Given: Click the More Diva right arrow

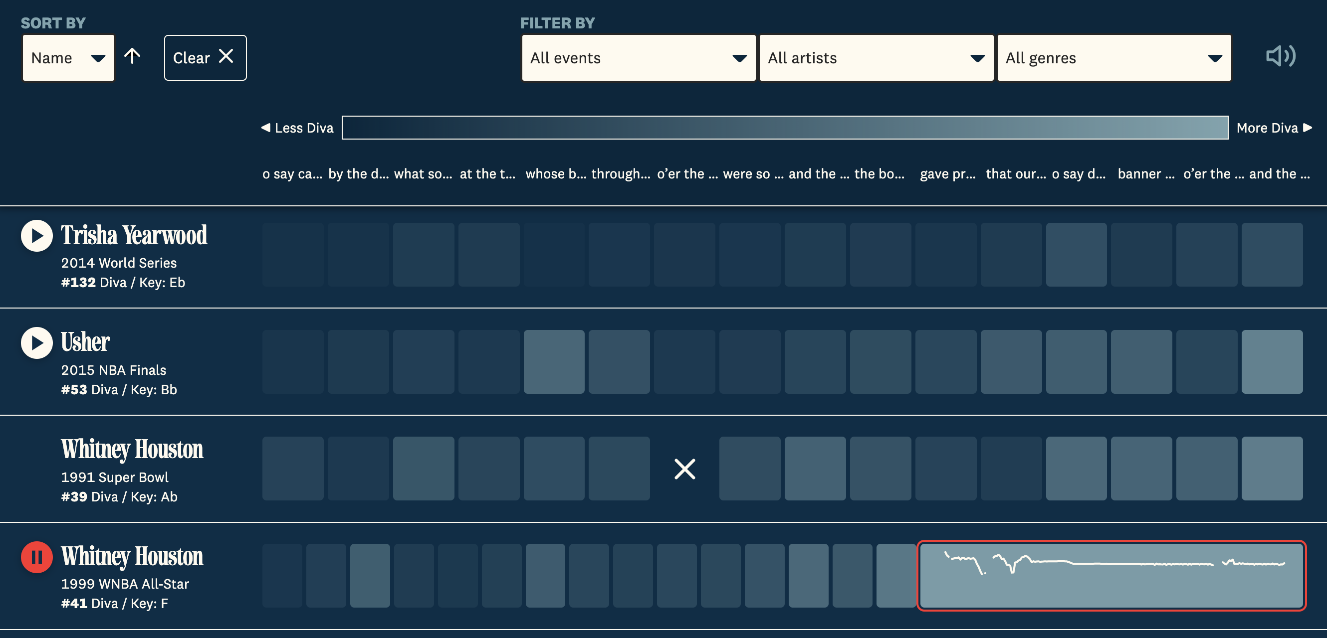Looking at the screenshot, I should coord(1308,128).
